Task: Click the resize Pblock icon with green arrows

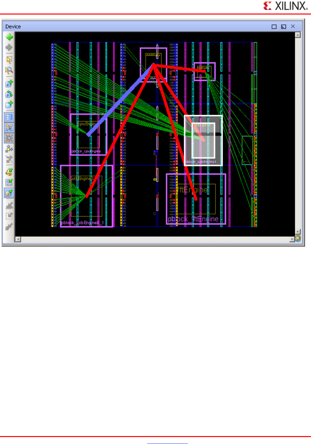Action: 9,94
